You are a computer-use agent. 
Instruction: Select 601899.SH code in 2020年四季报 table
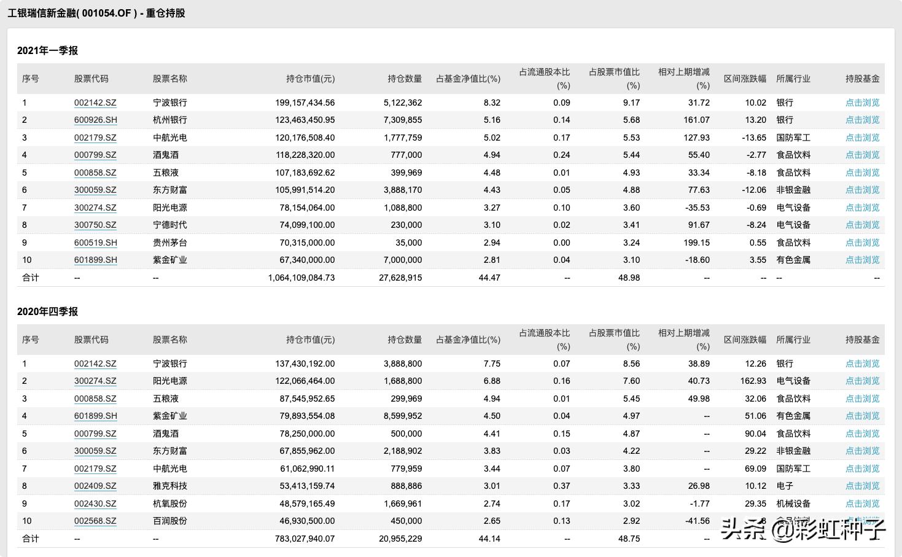(x=95, y=416)
